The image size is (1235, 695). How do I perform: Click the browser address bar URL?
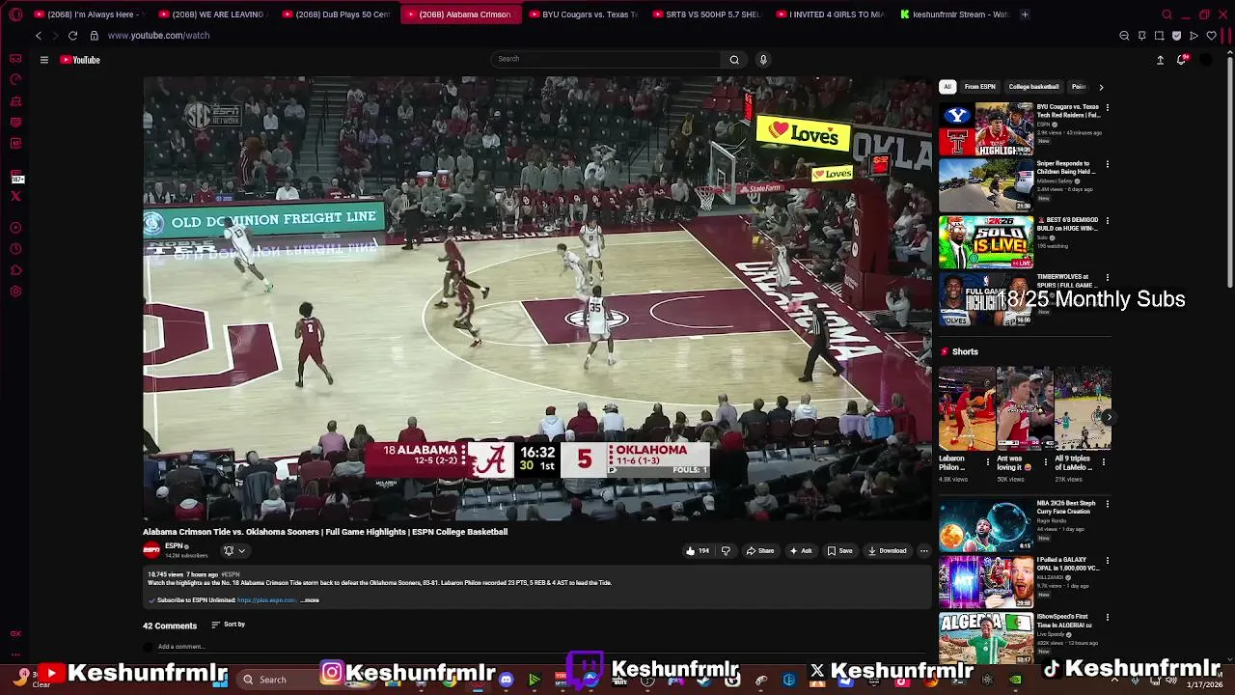coord(158,36)
